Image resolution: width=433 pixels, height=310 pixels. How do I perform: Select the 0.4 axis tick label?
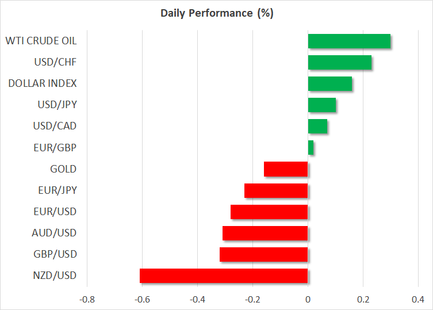click(417, 300)
